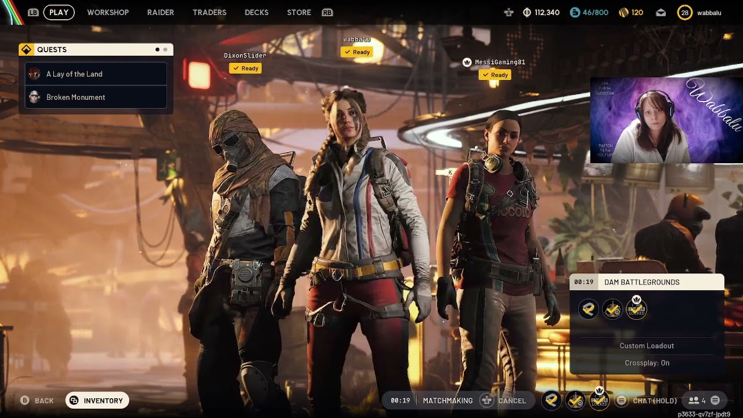Screen dimensions: 743x418
Task: Click the MessiGaming81 player name
Action: point(500,62)
